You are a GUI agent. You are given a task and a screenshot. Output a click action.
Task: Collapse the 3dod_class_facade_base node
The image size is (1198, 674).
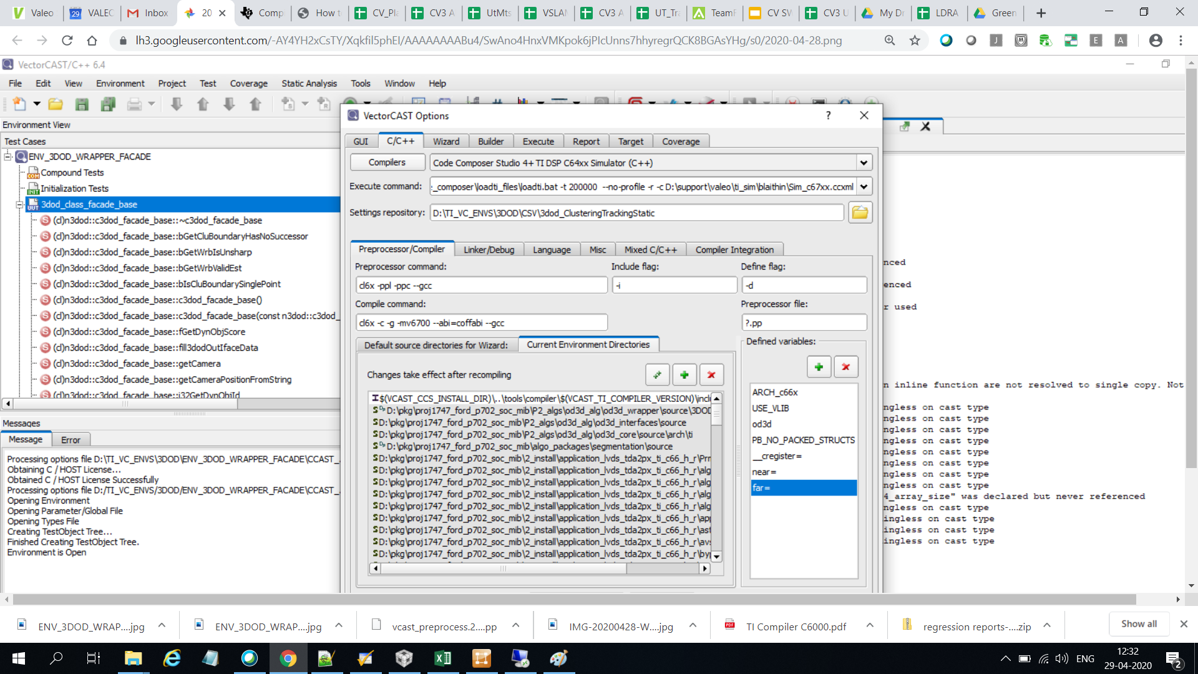(x=19, y=205)
